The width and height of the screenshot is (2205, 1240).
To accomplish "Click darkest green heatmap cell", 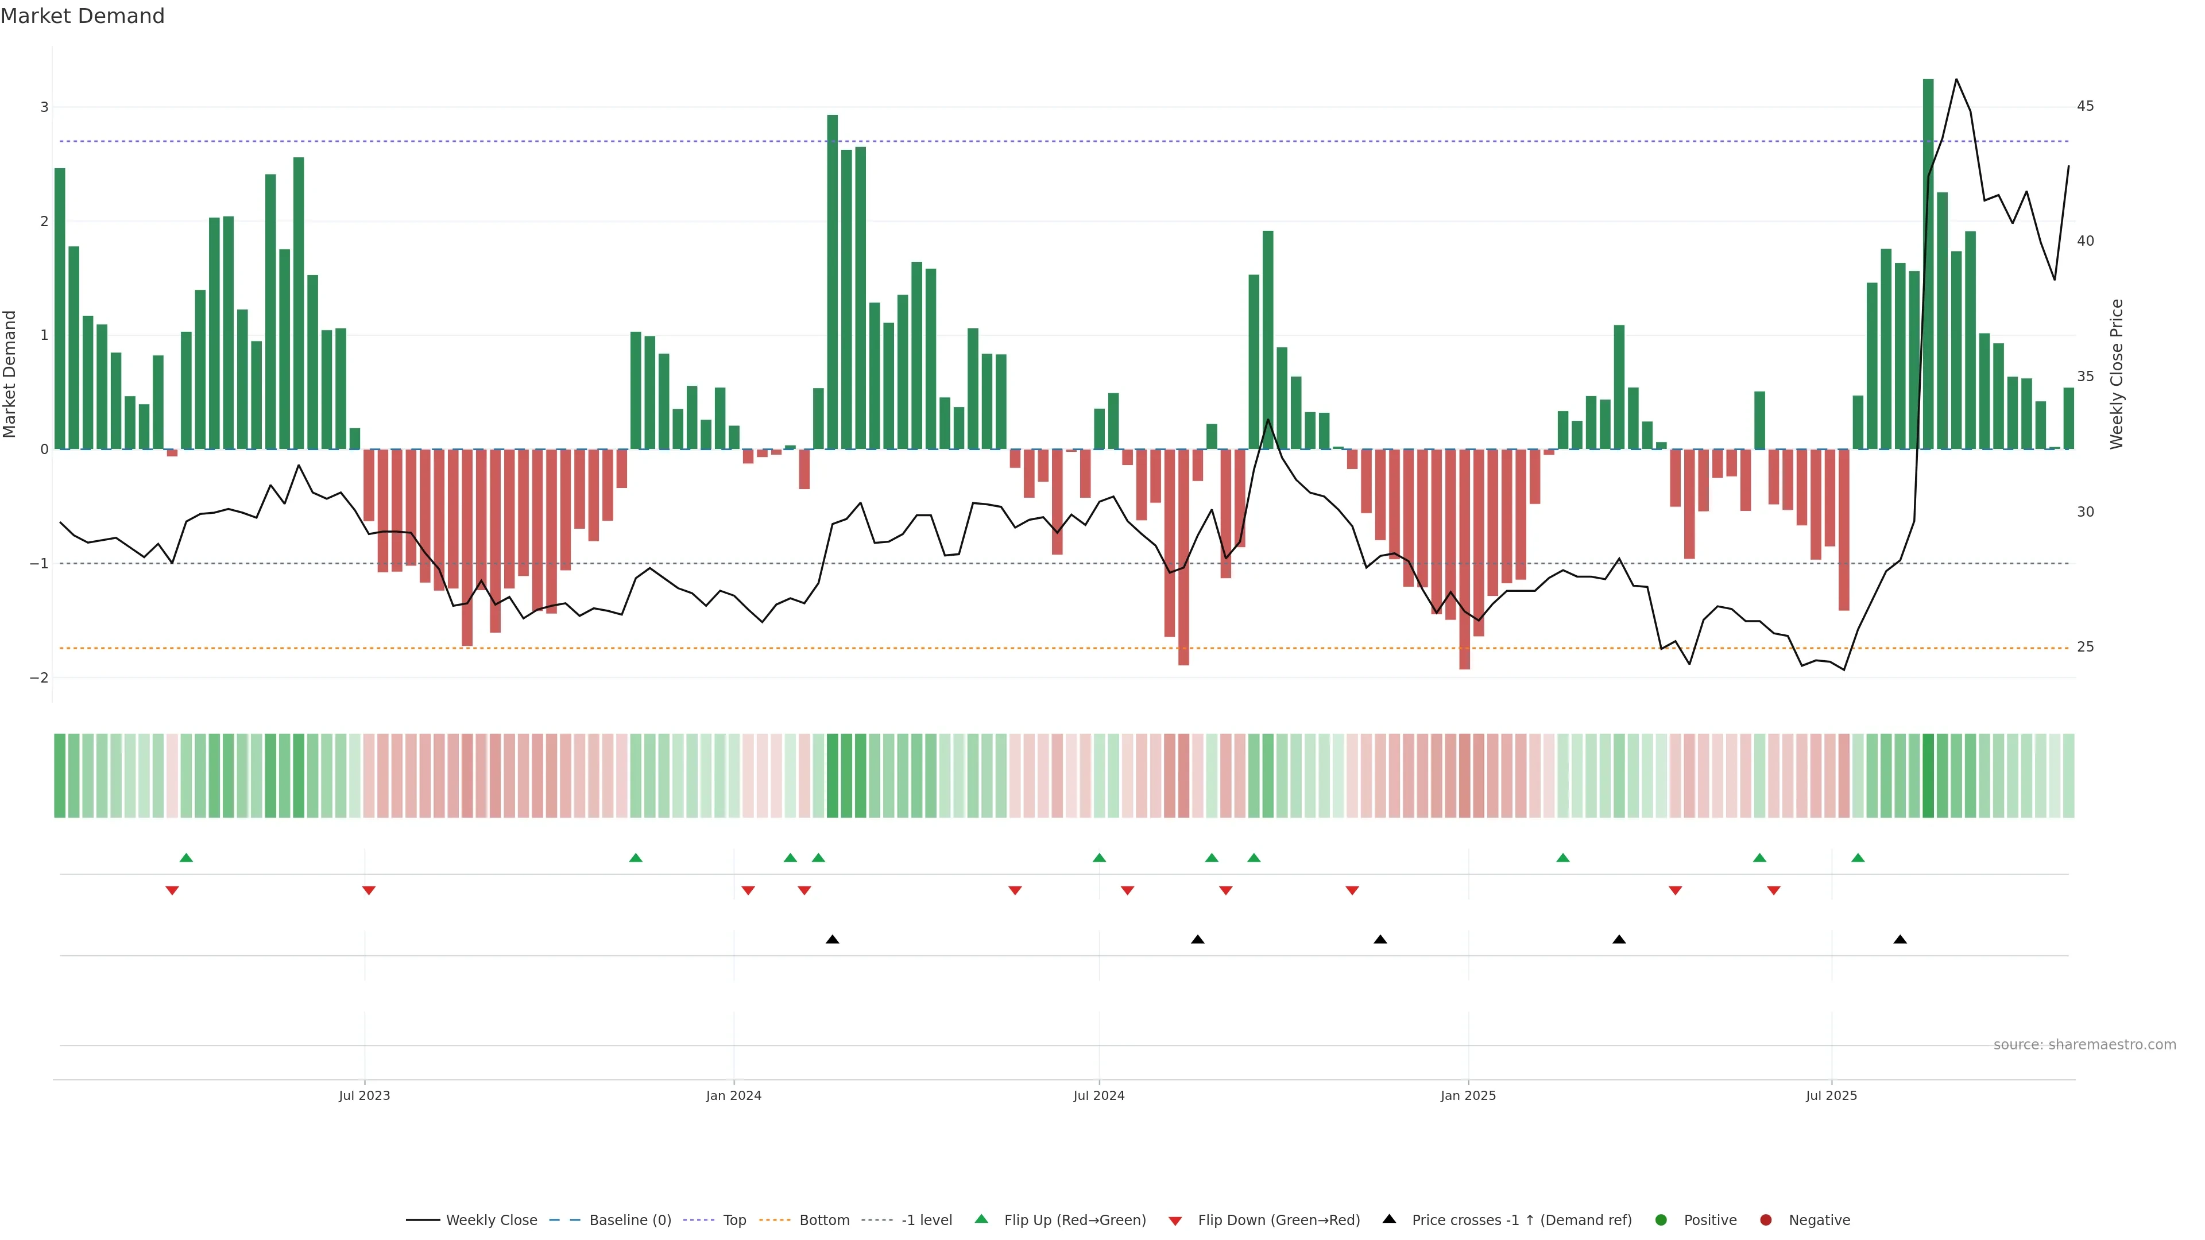I will pos(1929,776).
